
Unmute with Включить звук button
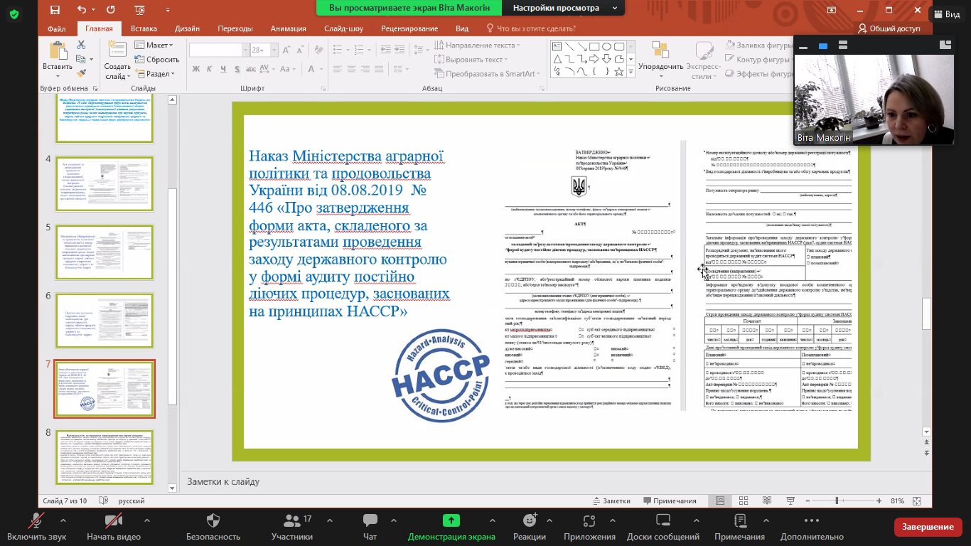[x=37, y=527]
